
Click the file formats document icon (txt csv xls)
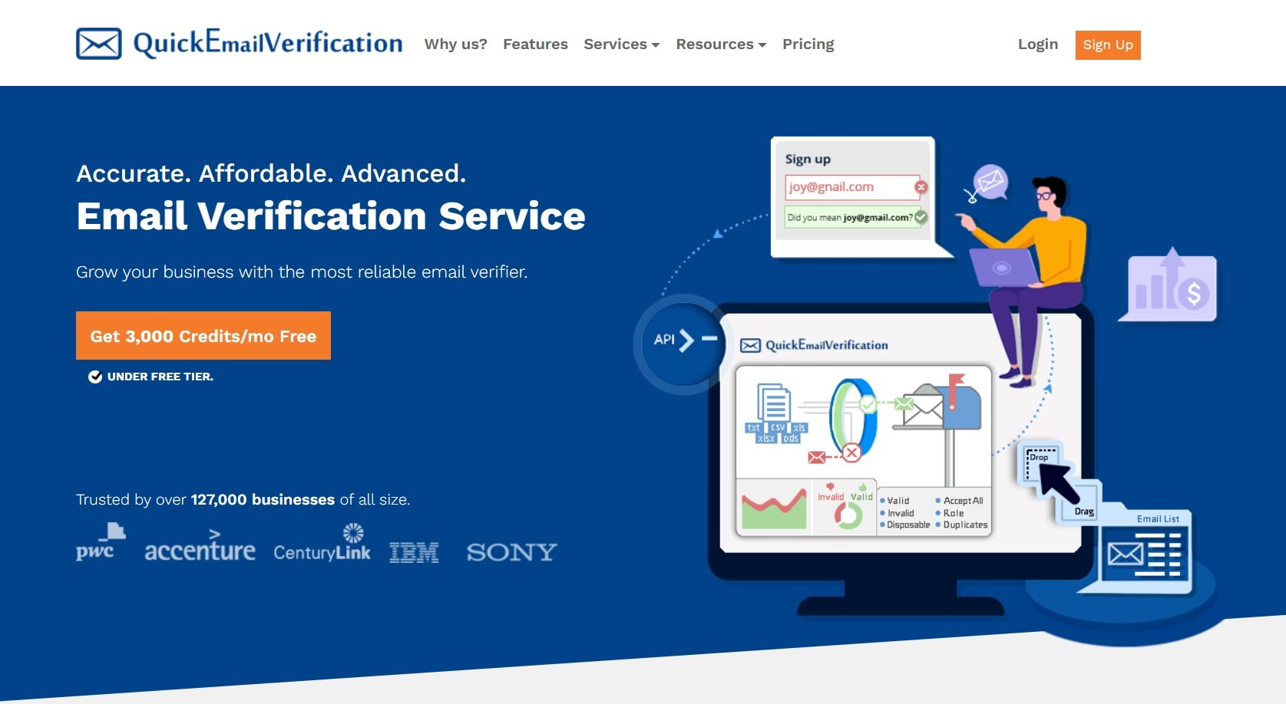click(x=776, y=413)
